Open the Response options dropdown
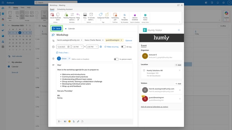Screen dimensions: 232x130 pyautogui.click(x=72, y=16)
